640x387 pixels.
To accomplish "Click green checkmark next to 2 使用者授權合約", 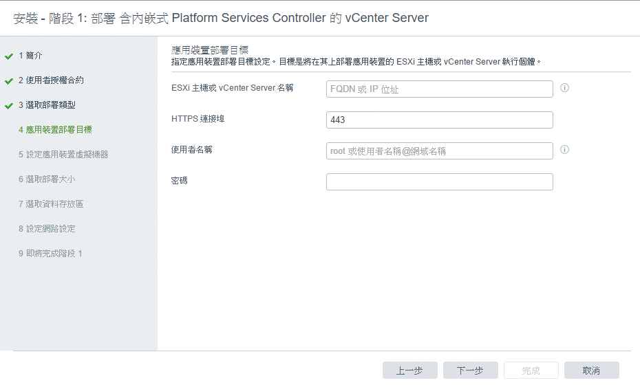I will pyautogui.click(x=9, y=81).
